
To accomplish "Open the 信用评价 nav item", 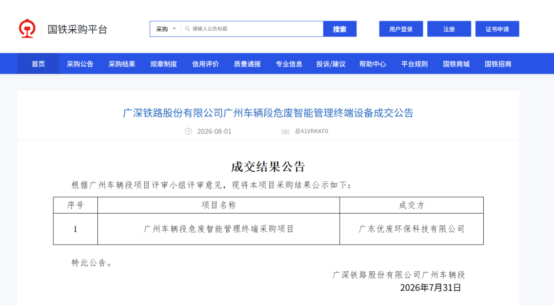I will point(205,64).
